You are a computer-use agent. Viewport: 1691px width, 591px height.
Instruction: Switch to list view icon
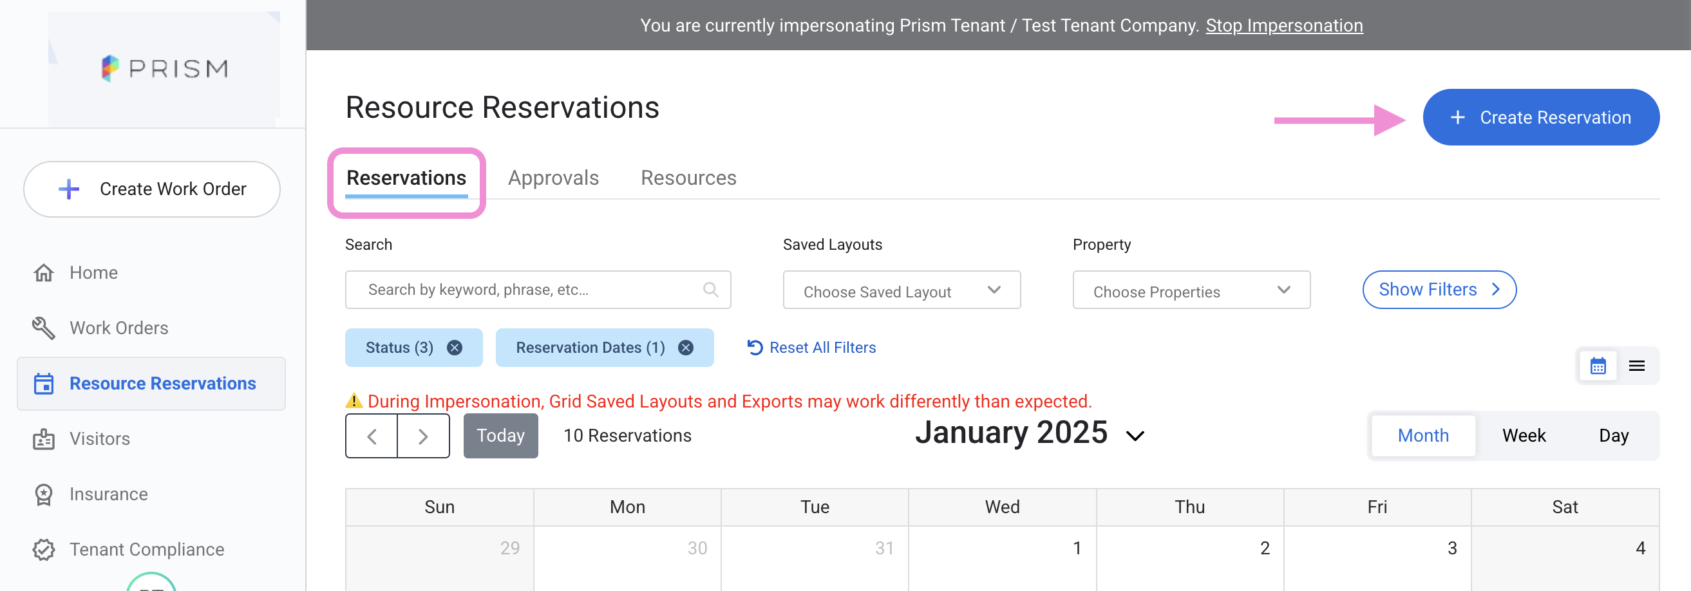[1636, 366]
